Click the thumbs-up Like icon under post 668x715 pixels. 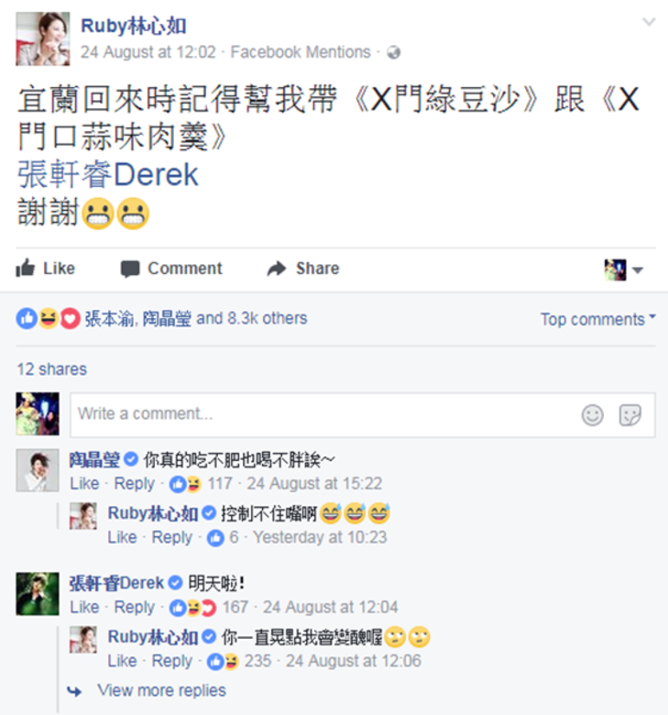[x=25, y=268]
